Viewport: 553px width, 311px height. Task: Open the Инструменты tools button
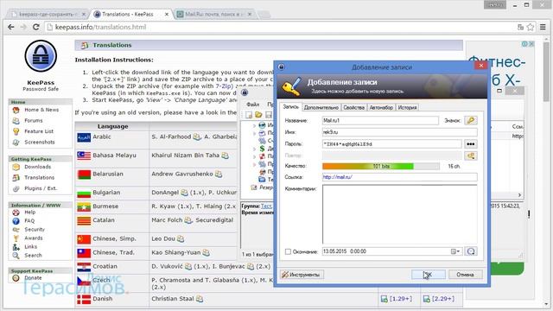click(x=302, y=275)
